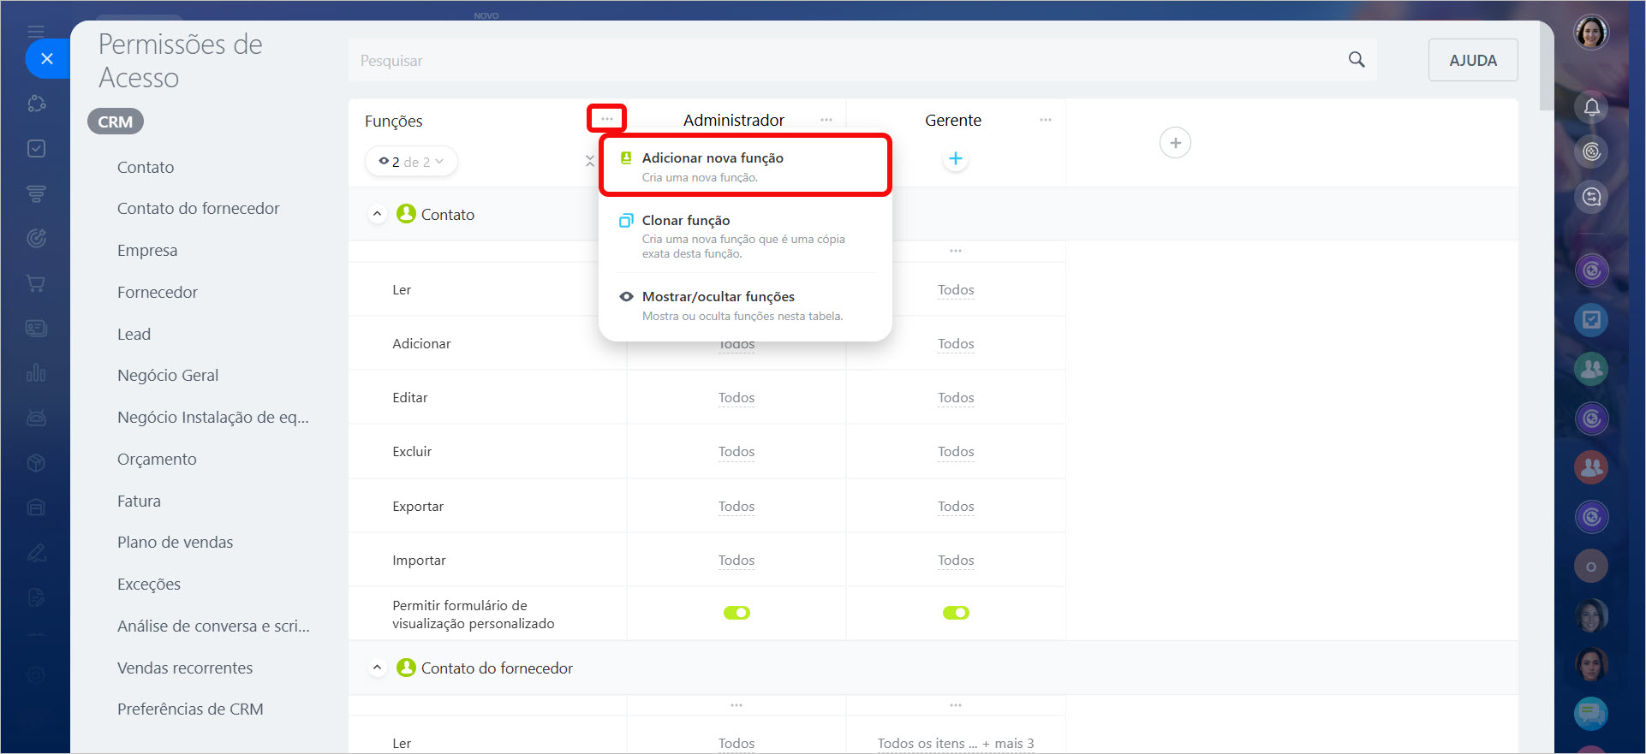The width and height of the screenshot is (1646, 754).
Task: Open the target goal icon in left sidebar
Action: (x=36, y=239)
